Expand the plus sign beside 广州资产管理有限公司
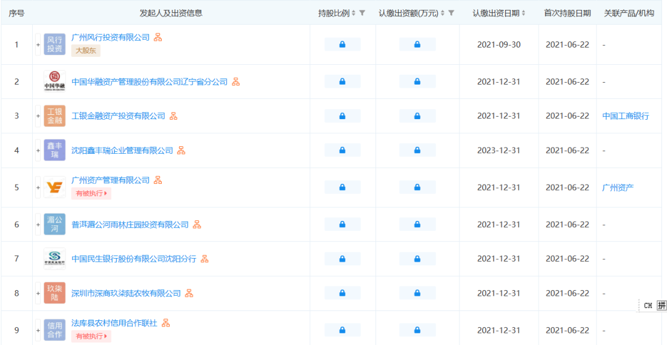 pyautogui.click(x=38, y=187)
